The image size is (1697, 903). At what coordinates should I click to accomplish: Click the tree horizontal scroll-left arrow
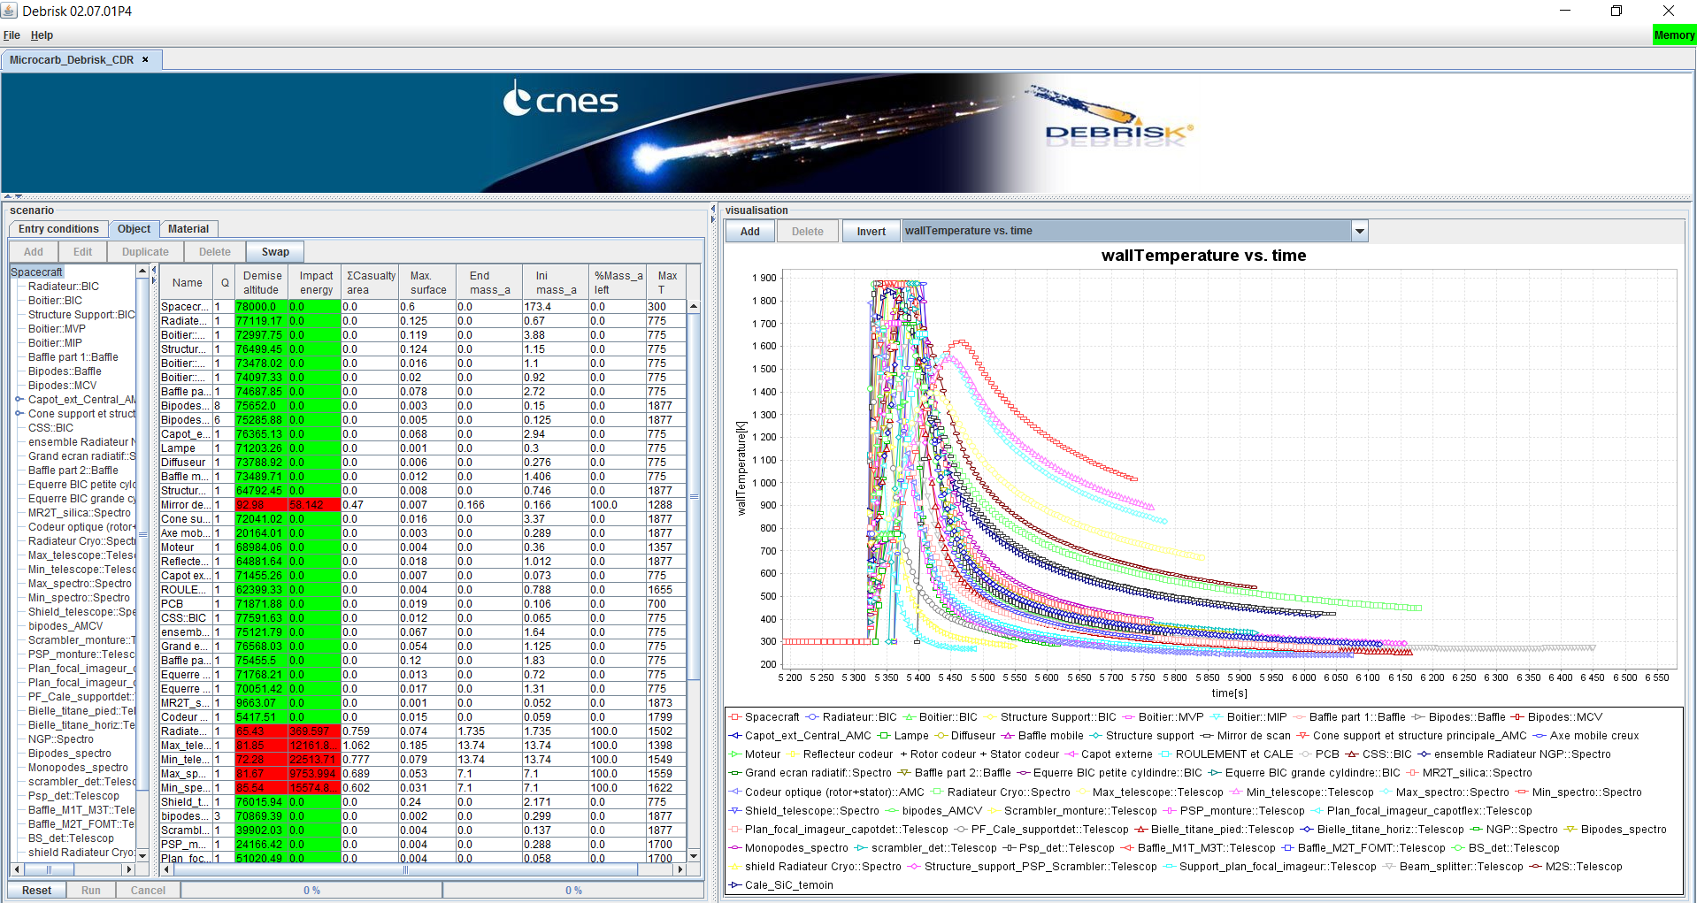17,869
